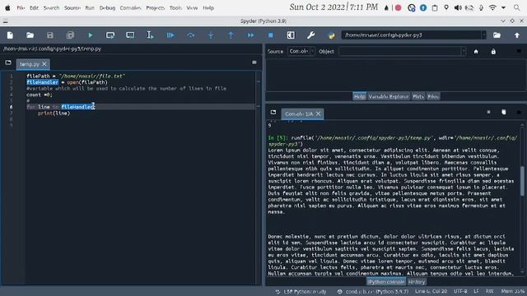The width and height of the screenshot is (527, 296).
Task: Open PYTHONPATH manager icon
Action: tap(331, 35)
